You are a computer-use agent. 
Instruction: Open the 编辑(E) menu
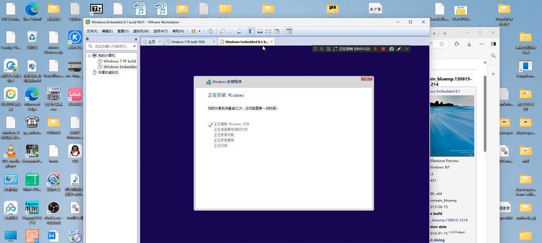tap(107, 32)
